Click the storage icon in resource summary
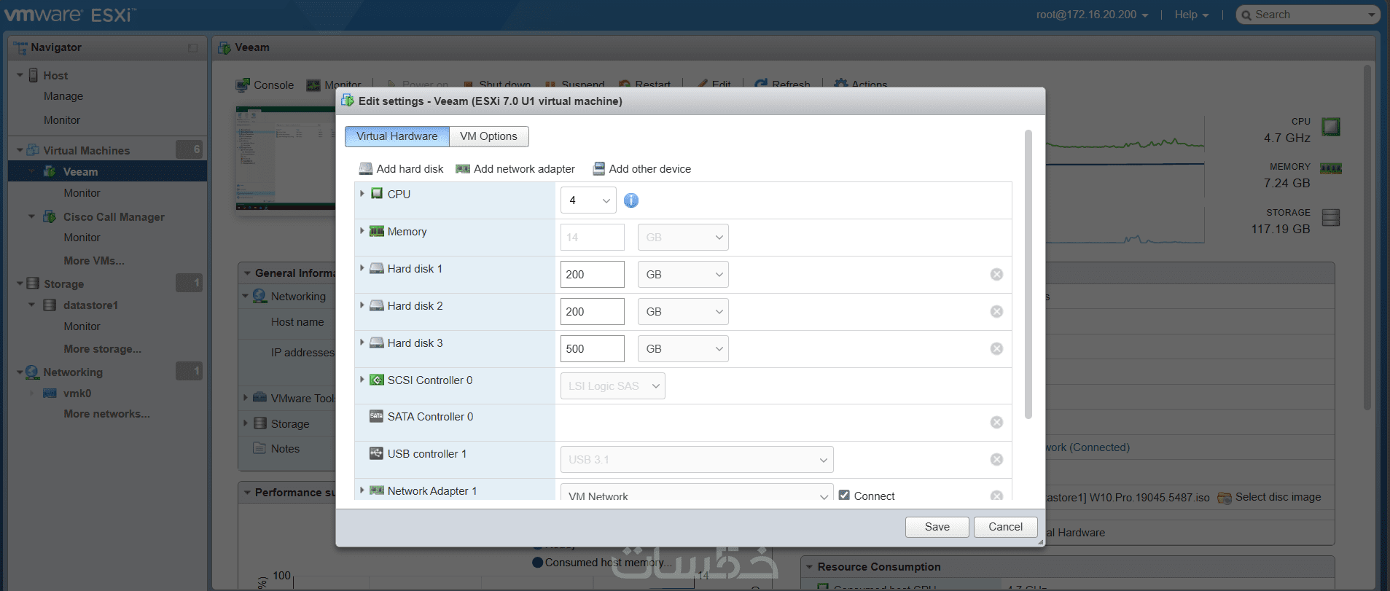The image size is (1390, 591). tap(1331, 218)
